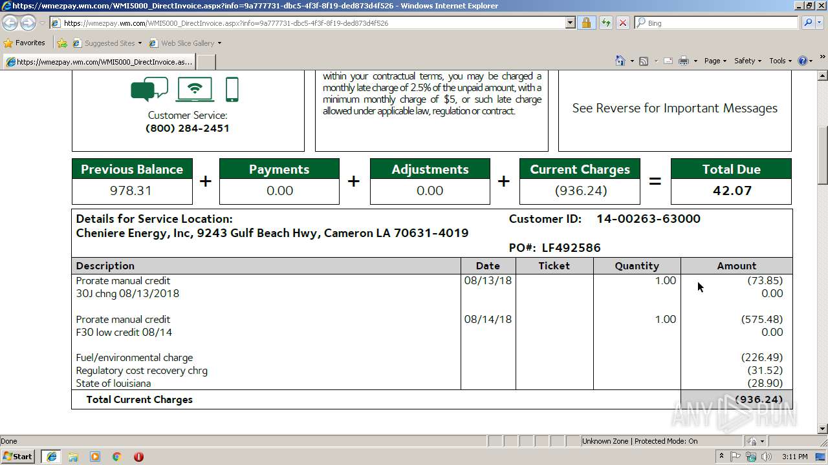Launch Internet Explorer from the taskbar

click(51, 457)
